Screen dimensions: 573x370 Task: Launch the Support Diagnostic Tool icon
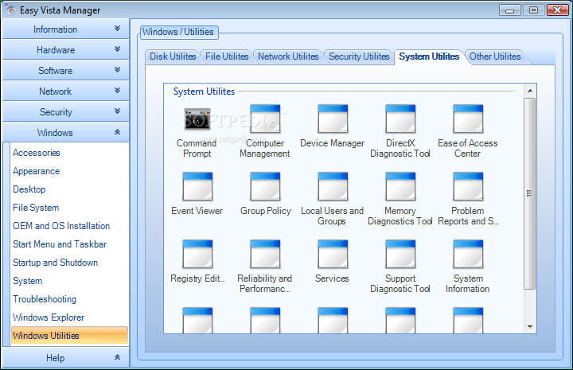tap(400, 254)
